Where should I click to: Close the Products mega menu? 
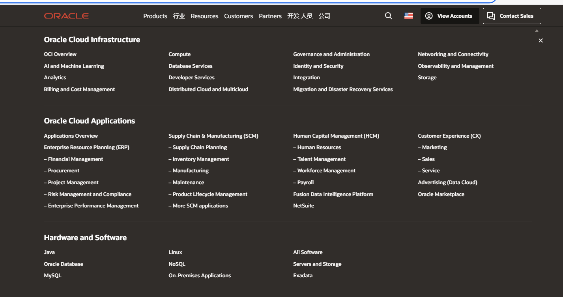click(x=541, y=41)
